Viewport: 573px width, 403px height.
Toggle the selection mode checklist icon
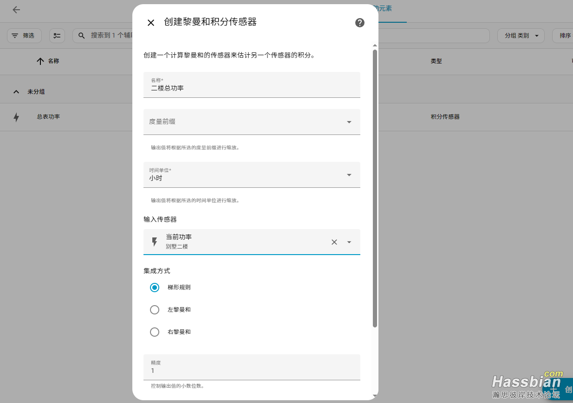coord(57,36)
